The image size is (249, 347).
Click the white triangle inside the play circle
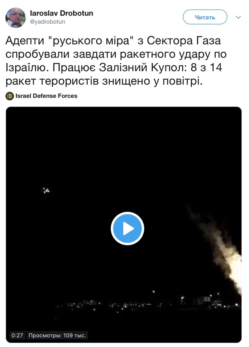128,229
